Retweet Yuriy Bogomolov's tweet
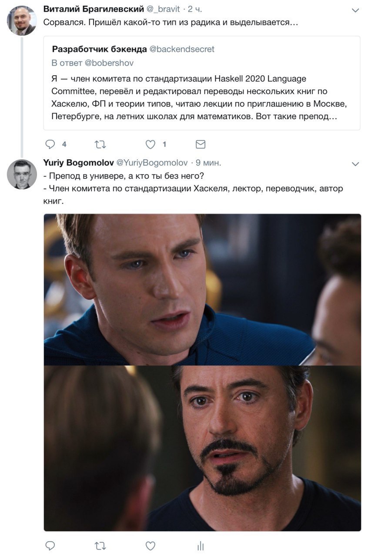 click(100, 545)
